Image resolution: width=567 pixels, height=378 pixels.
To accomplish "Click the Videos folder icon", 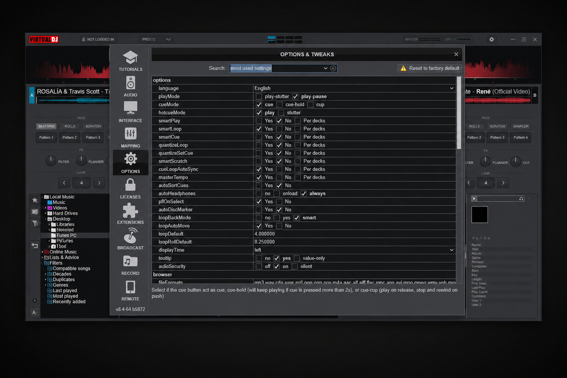I will [x=50, y=208].
